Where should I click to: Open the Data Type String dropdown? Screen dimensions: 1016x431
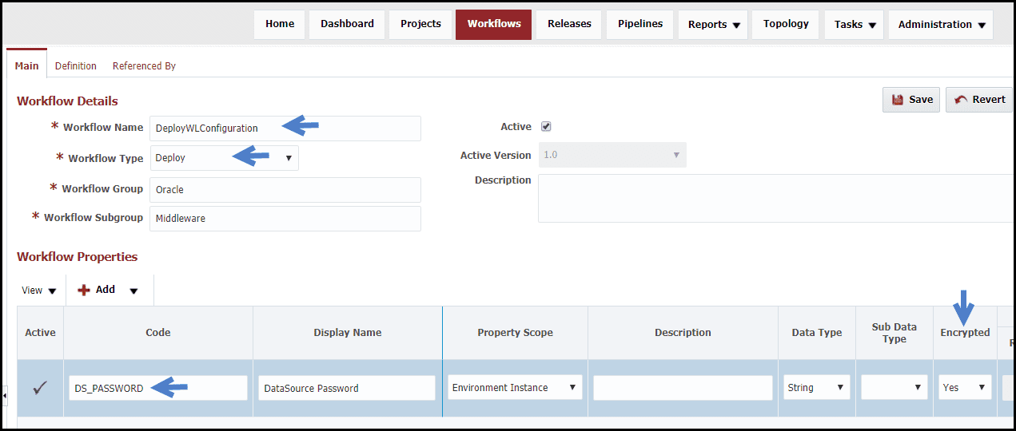tap(817, 387)
